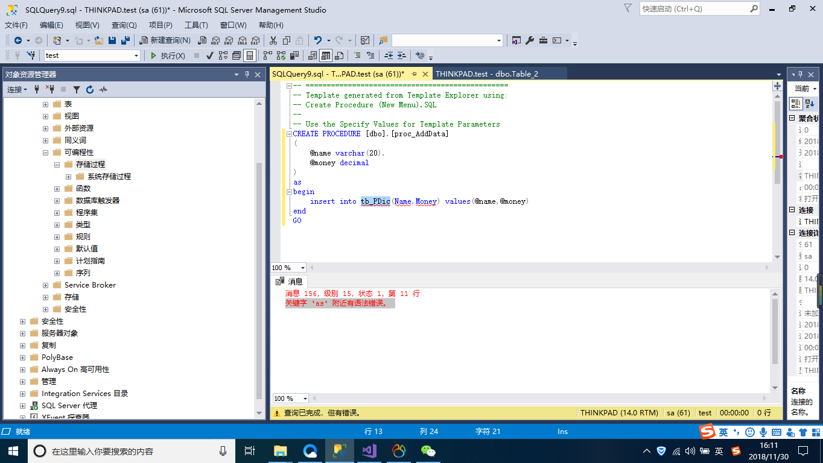The width and height of the screenshot is (823, 463).
Task: Refresh the Object Explorer tree
Action: [x=90, y=89]
